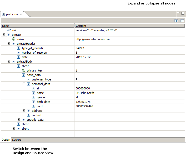Screen dimensions: 186x157
Task: Select the name value Dr. John Smith
Action: coord(85,93)
